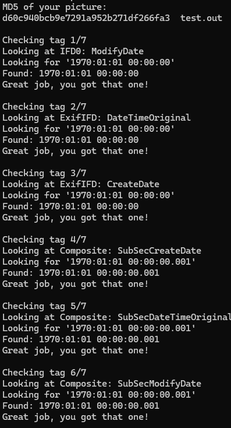Click the MD5 hash string d60c940b…
231x428 pixels.
click(x=86, y=18)
